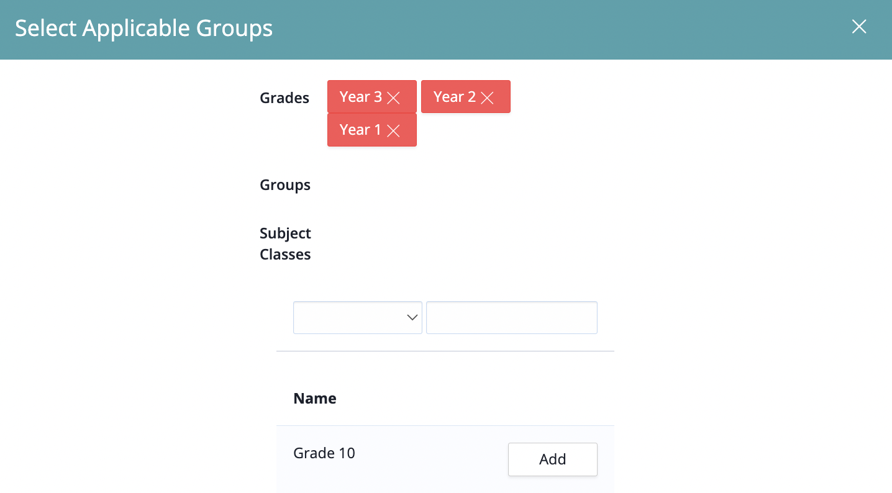
Task: Close the Select Applicable Groups dialog
Action: click(x=859, y=26)
